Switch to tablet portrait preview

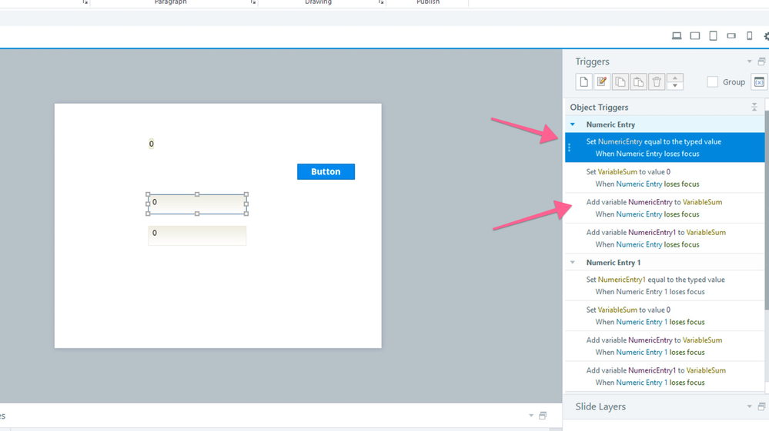point(713,35)
